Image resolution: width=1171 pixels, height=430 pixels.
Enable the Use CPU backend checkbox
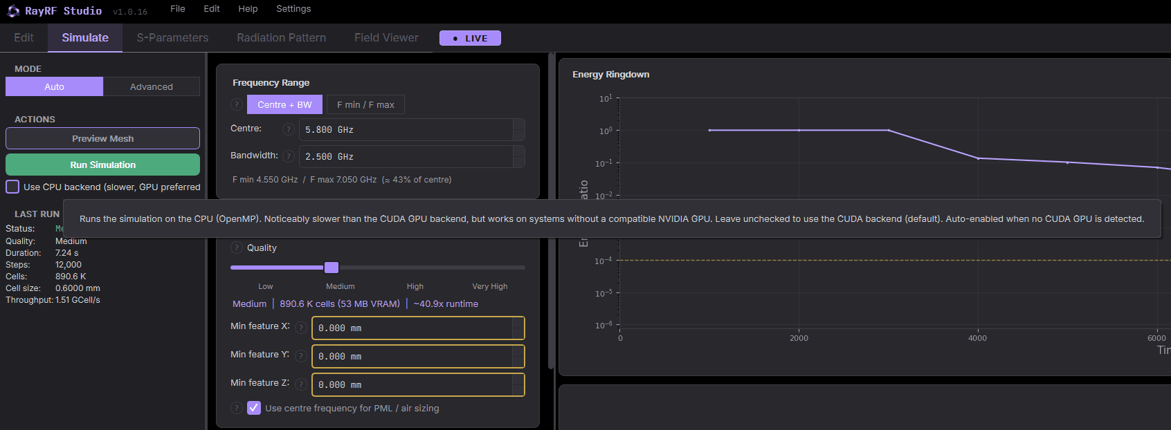(12, 187)
